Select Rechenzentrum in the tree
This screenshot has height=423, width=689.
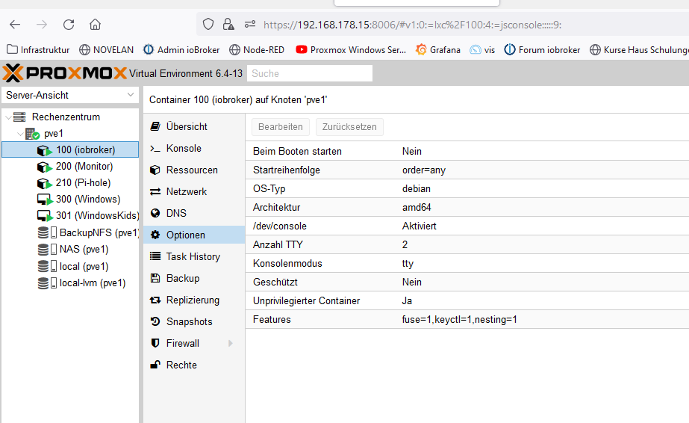66,117
